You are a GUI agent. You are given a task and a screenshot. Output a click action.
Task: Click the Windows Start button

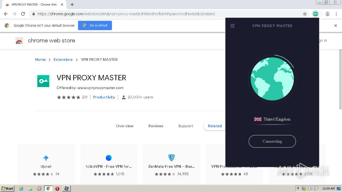[x=7, y=188]
